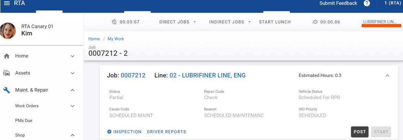Click the plus icon beside Inspection
This screenshot has width=403, height=140.
click(110, 132)
